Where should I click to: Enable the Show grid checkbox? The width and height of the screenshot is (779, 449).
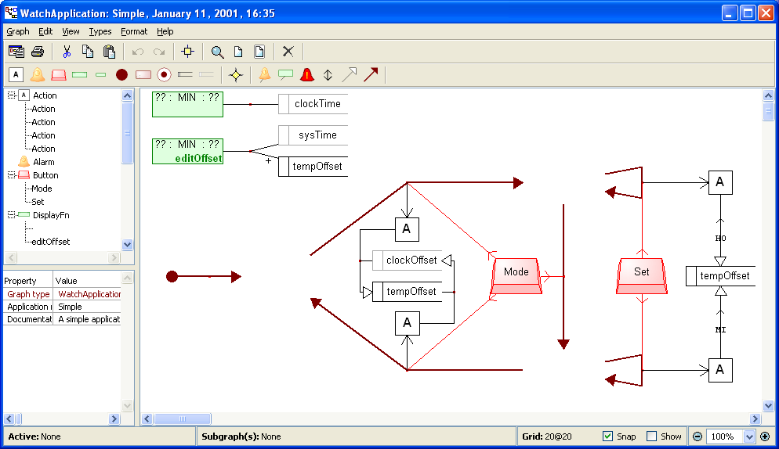click(651, 436)
